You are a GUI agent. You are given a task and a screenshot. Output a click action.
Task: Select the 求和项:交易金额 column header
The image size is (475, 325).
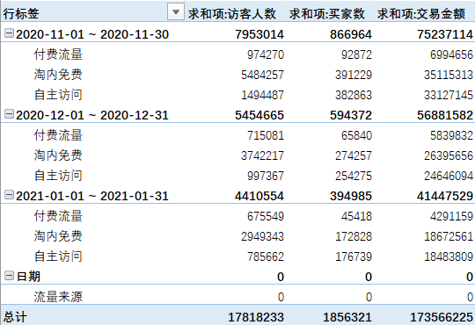pos(421,14)
